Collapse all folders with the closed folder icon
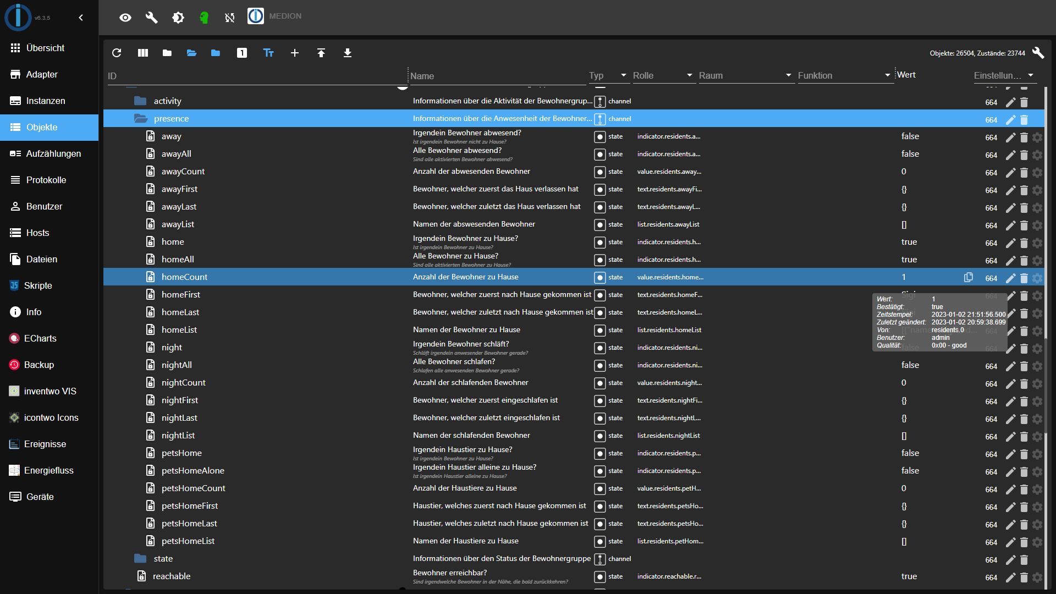 (167, 53)
